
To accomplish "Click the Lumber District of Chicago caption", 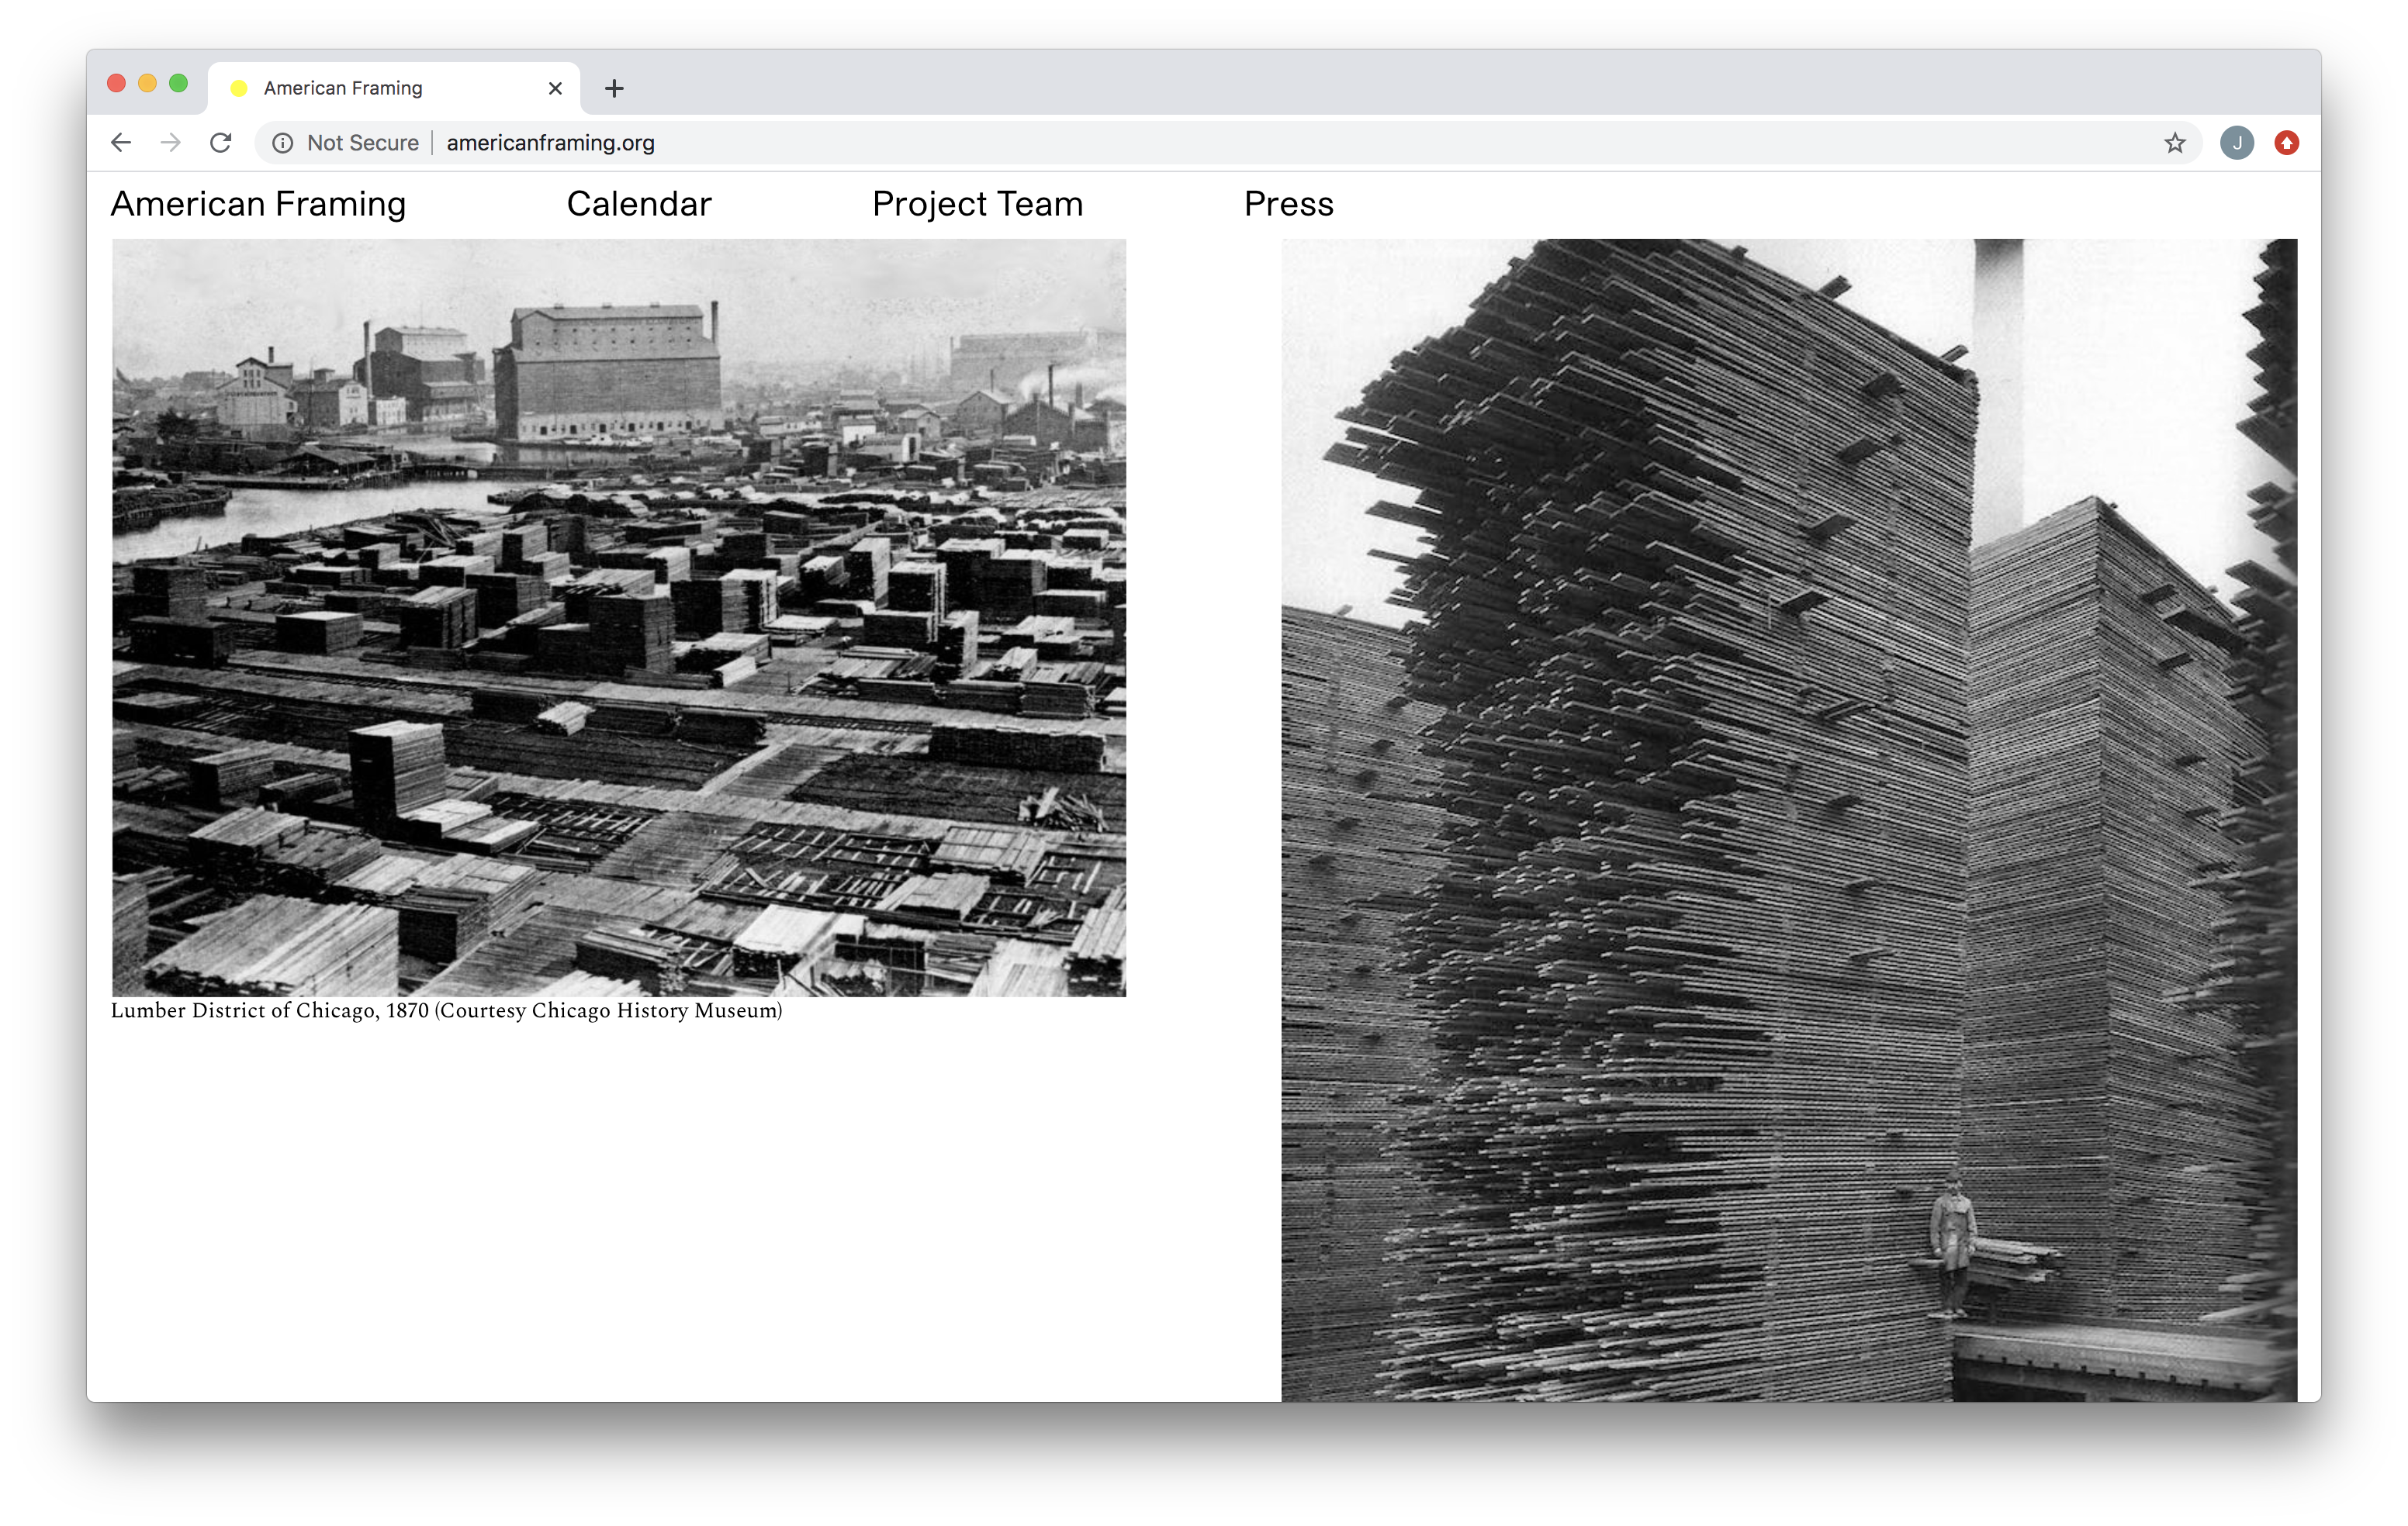I will point(446,1010).
